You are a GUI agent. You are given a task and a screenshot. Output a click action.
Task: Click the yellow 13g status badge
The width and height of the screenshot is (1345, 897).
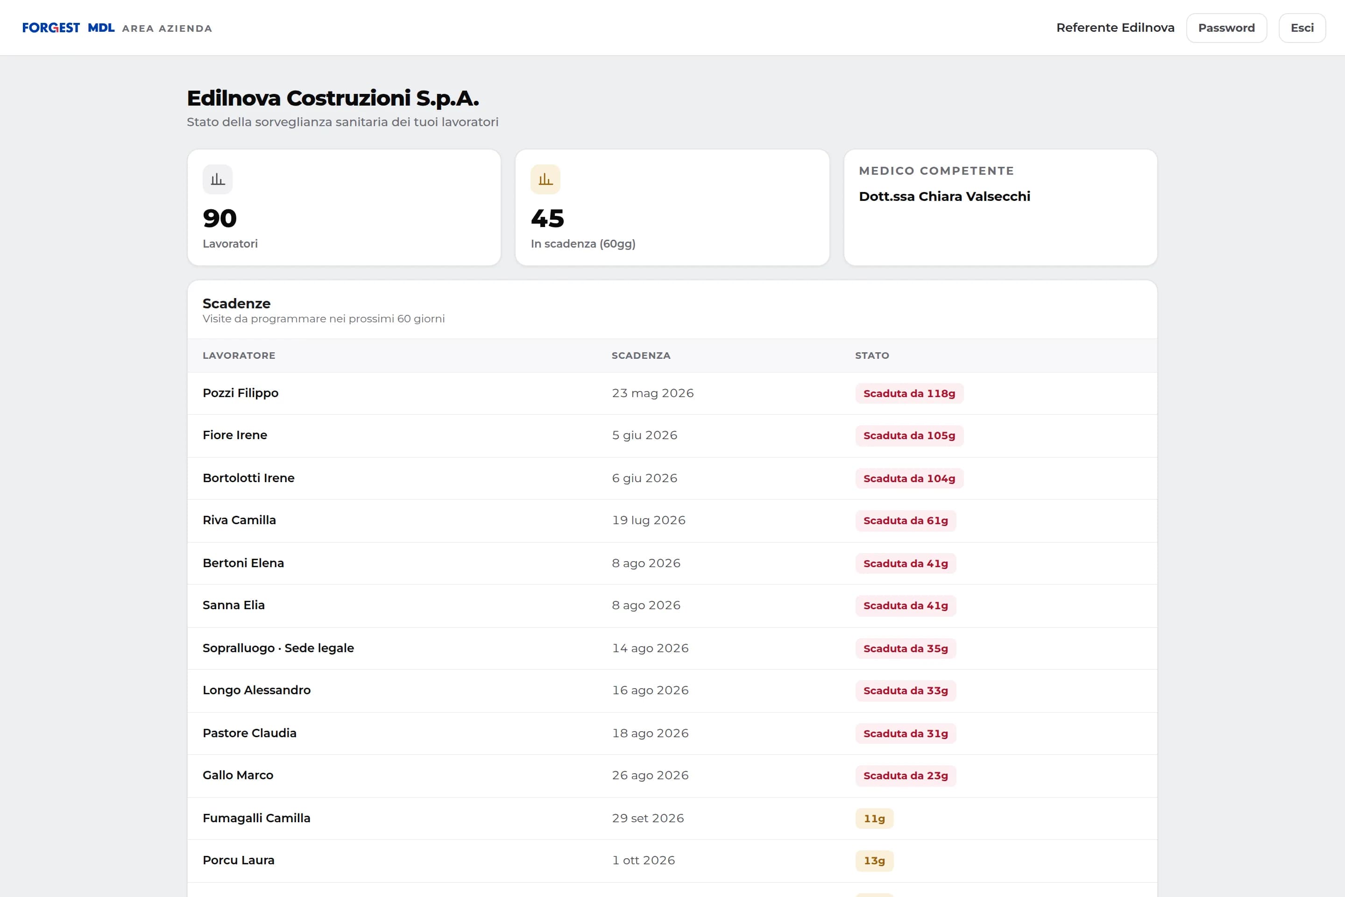tap(874, 861)
